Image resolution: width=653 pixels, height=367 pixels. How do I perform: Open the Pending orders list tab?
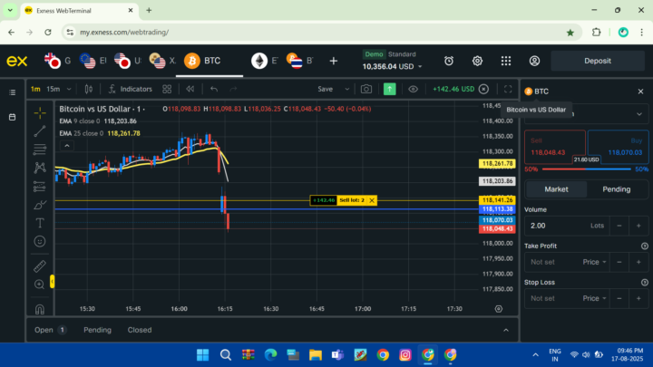pos(97,330)
